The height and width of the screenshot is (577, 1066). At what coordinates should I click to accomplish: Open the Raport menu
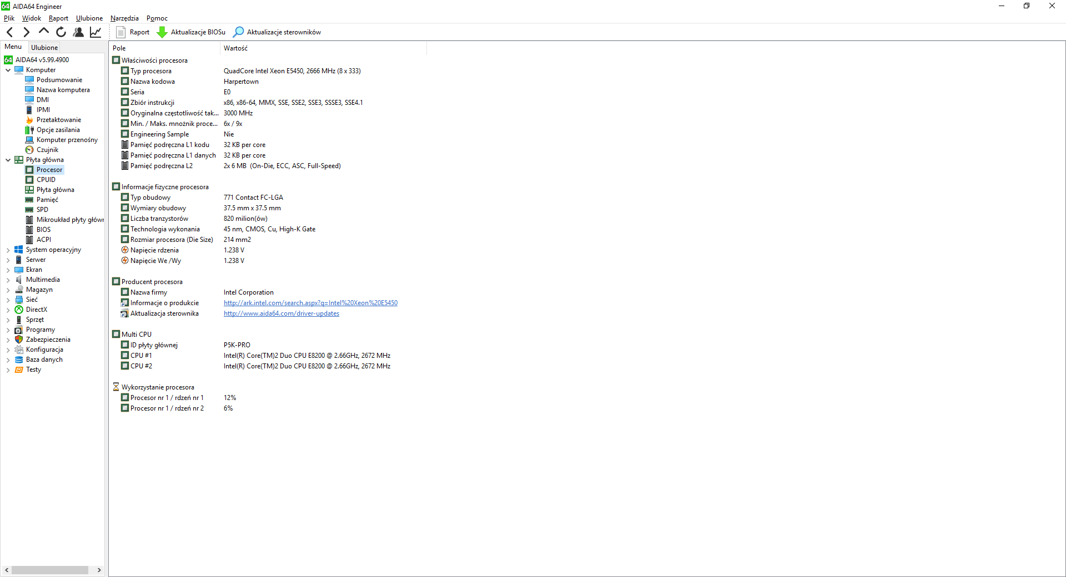[x=58, y=18]
